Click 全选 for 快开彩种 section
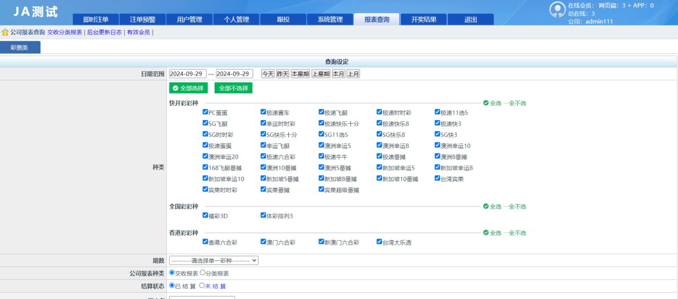Screen dimensions: 678x299 [x=492, y=103]
